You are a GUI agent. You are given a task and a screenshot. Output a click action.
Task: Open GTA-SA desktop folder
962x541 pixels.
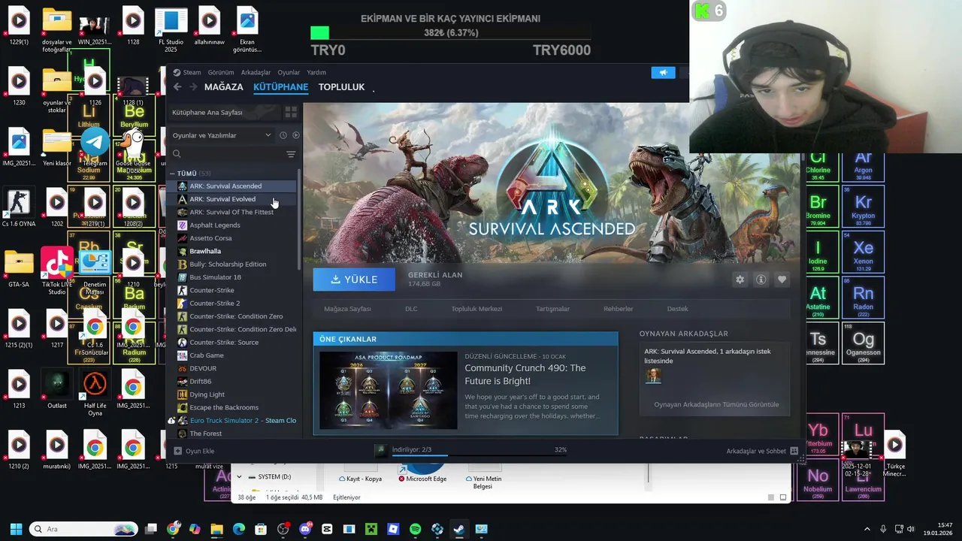19,269
